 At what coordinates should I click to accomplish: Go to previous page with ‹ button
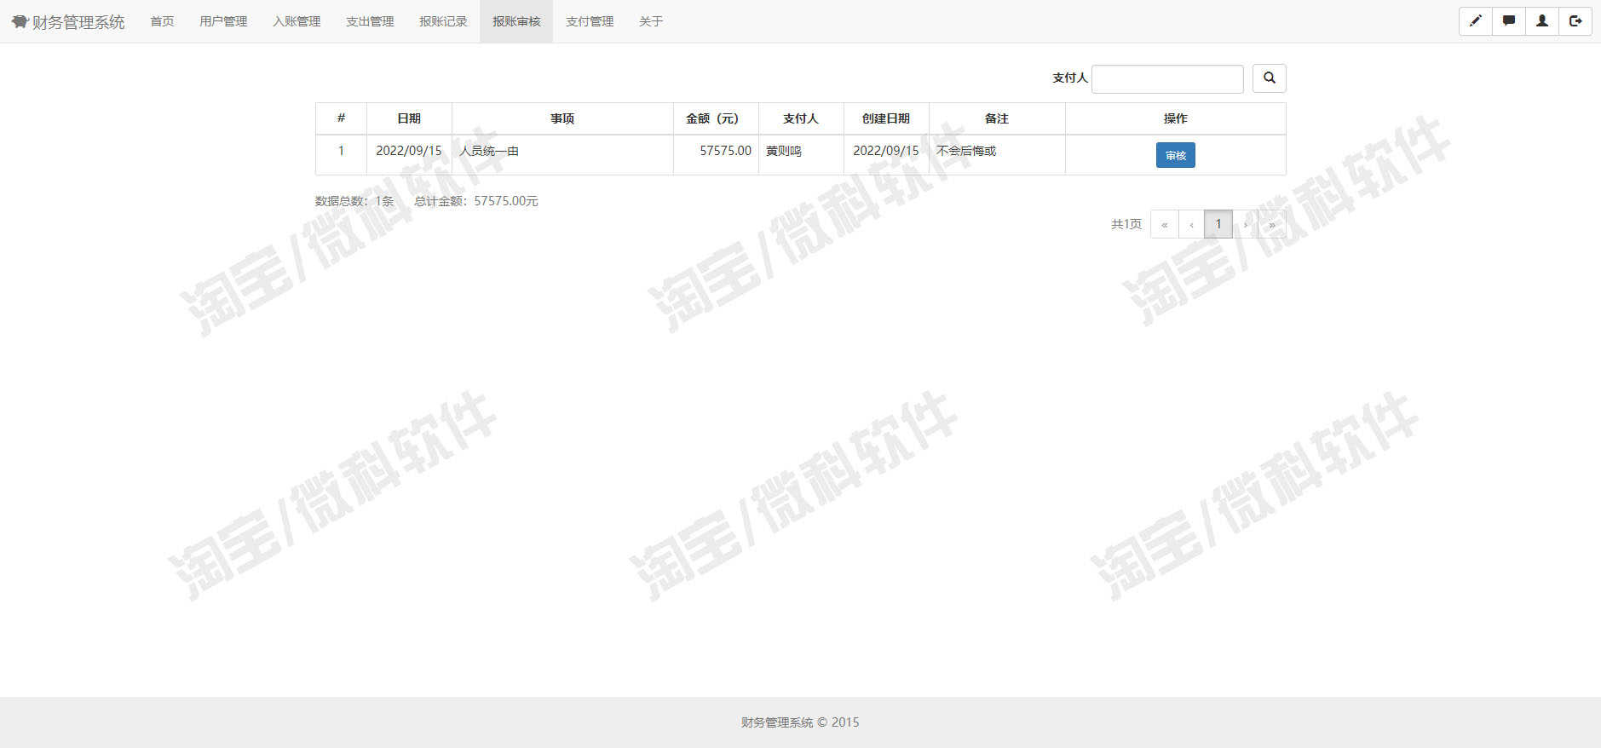pyautogui.click(x=1191, y=224)
